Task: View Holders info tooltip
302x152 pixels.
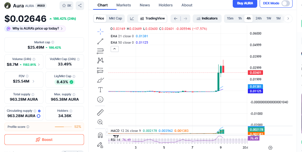Action: (x=71, y=111)
